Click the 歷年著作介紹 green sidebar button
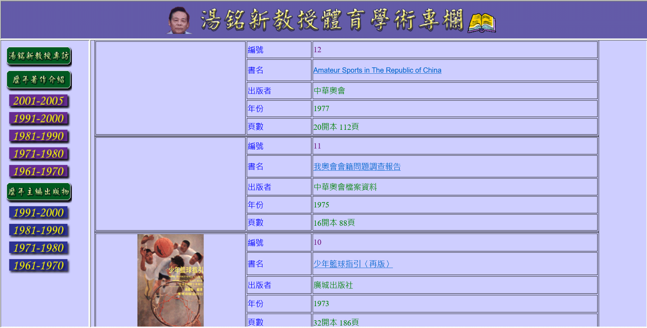 point(39,80)
